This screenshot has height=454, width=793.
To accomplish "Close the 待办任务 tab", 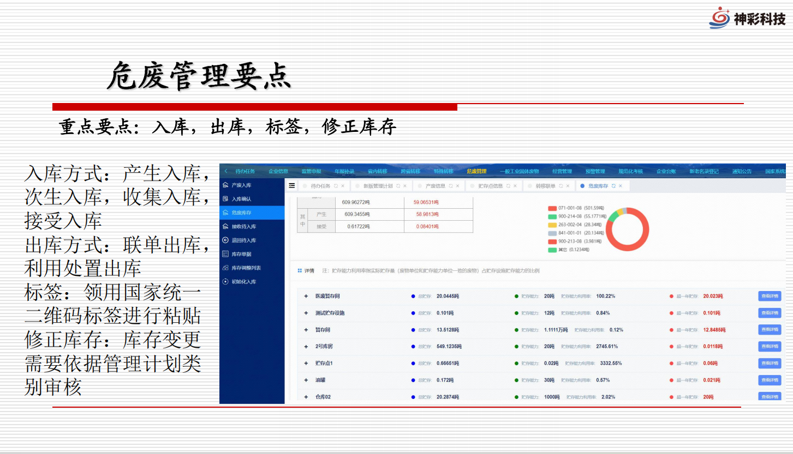I will [x=343, y=186].
